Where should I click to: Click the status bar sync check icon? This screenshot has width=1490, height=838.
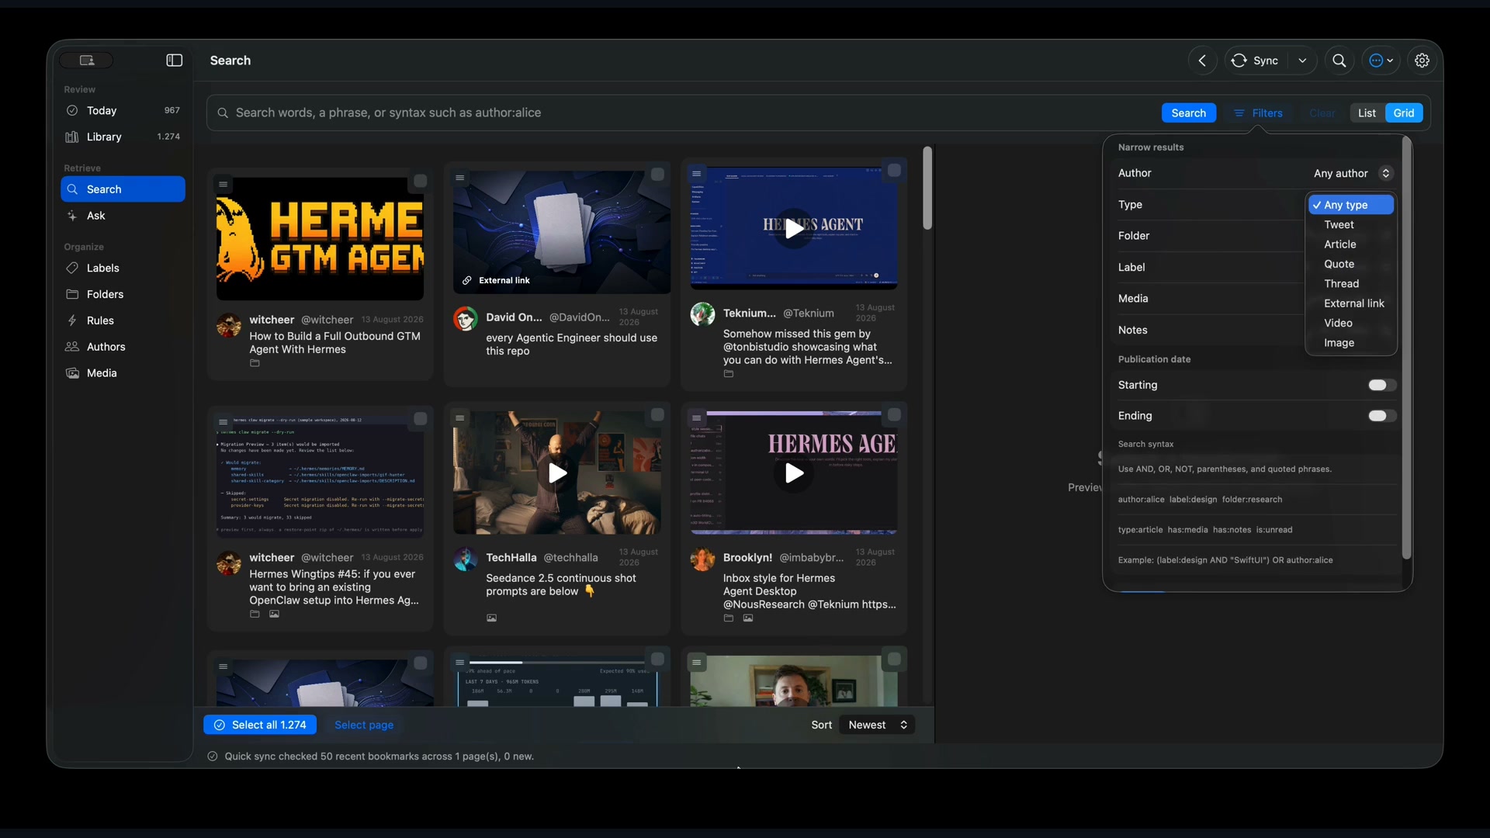213,757
